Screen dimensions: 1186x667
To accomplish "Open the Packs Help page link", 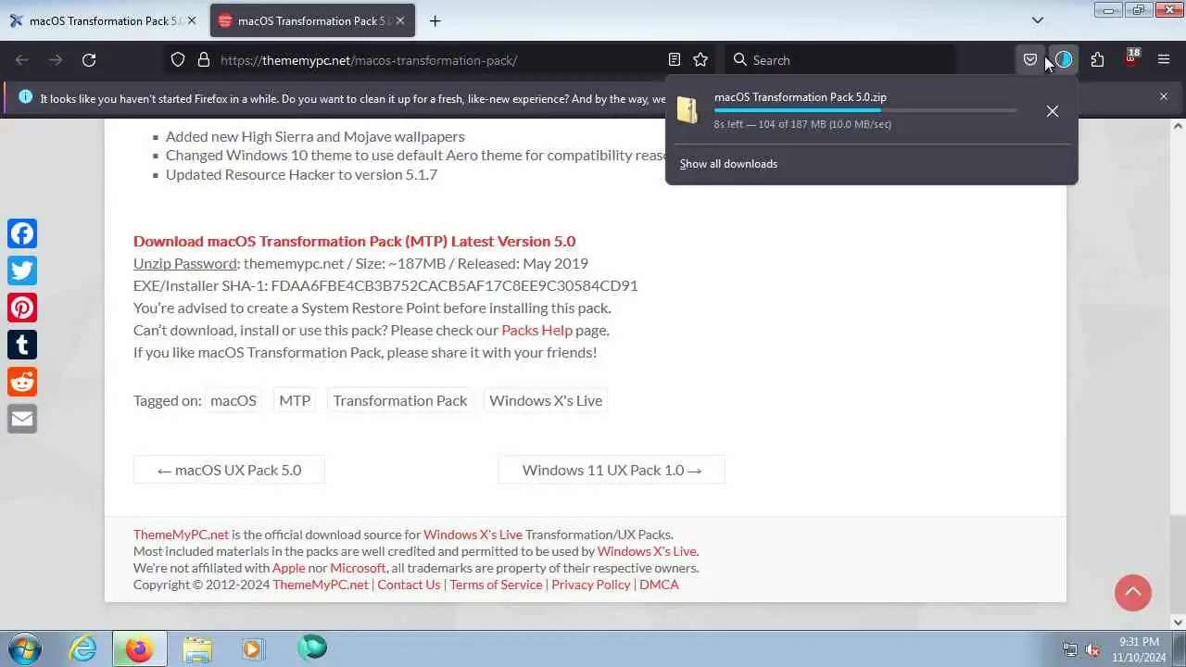I will click(x=536, y=330).
